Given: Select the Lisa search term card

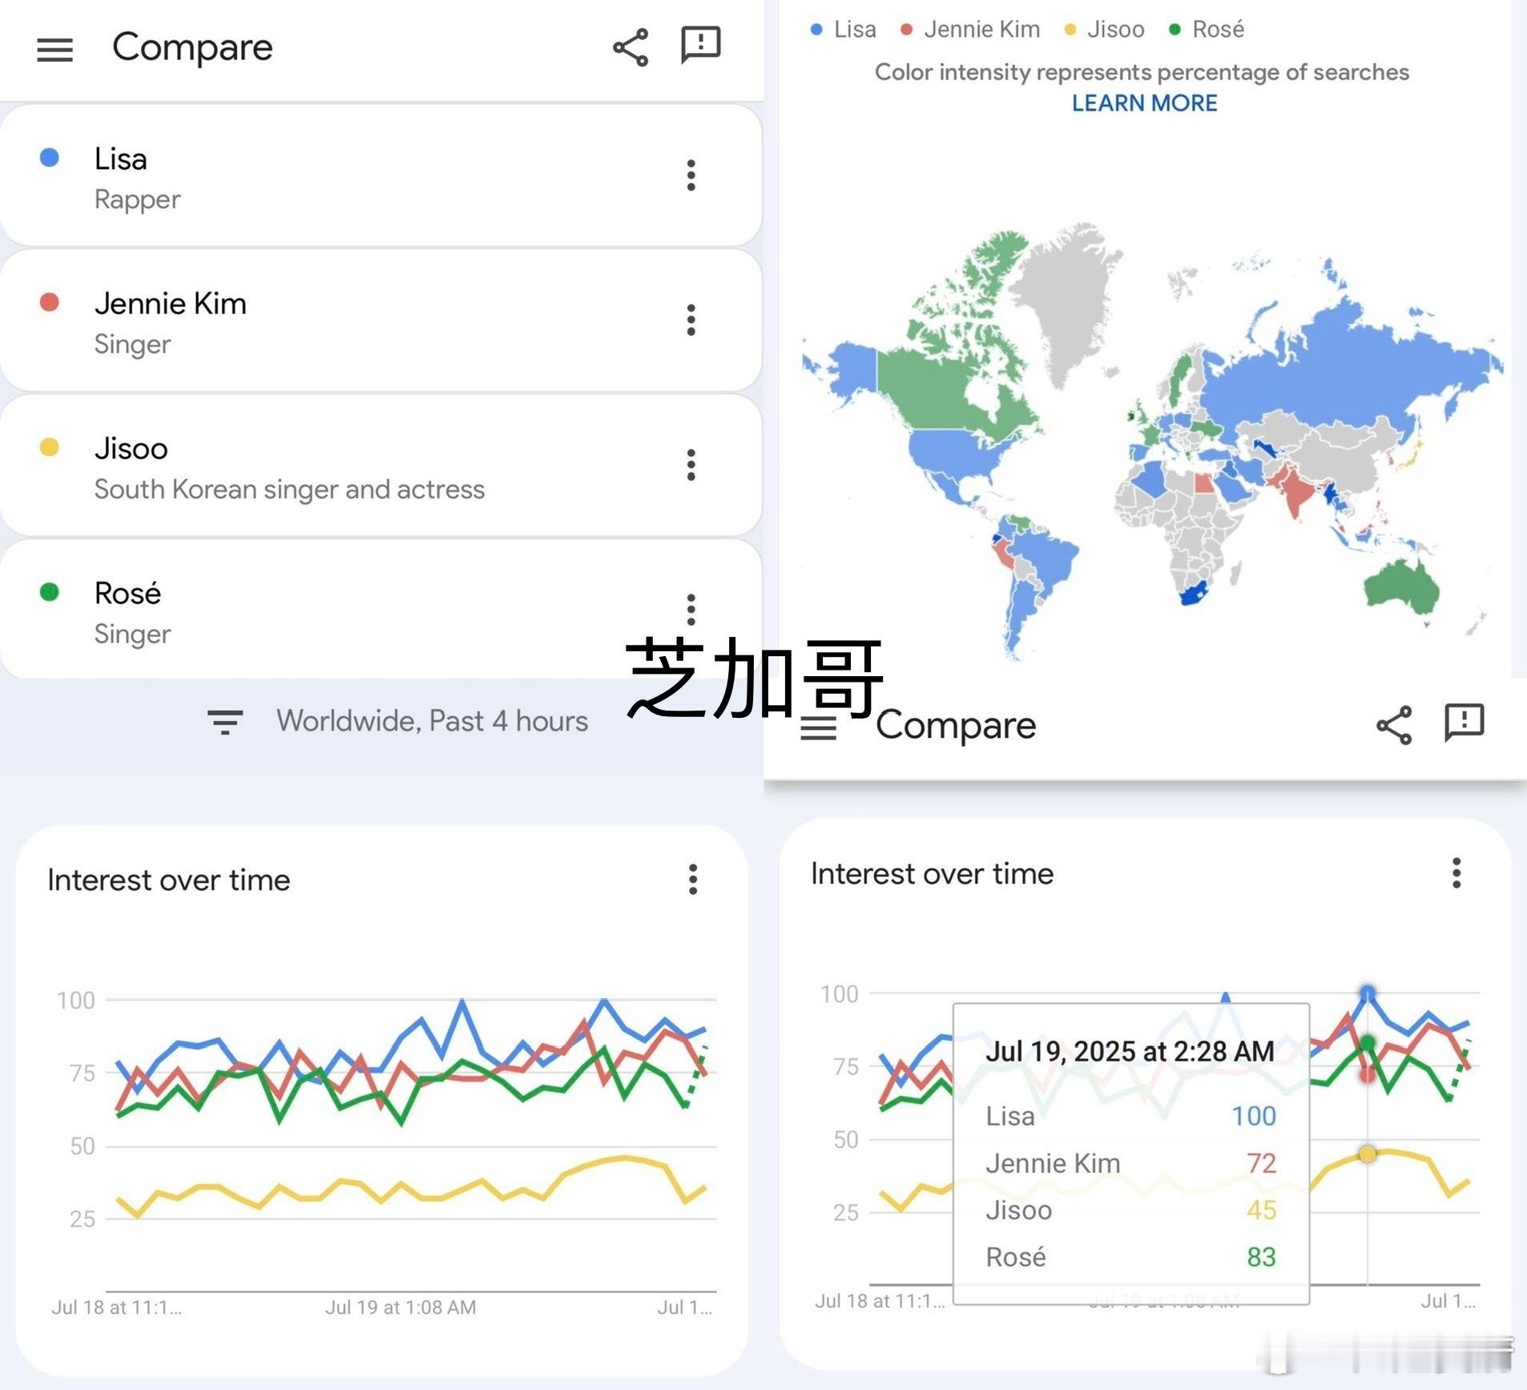Looking at the screenshot, I should click(x=320, y=176).
